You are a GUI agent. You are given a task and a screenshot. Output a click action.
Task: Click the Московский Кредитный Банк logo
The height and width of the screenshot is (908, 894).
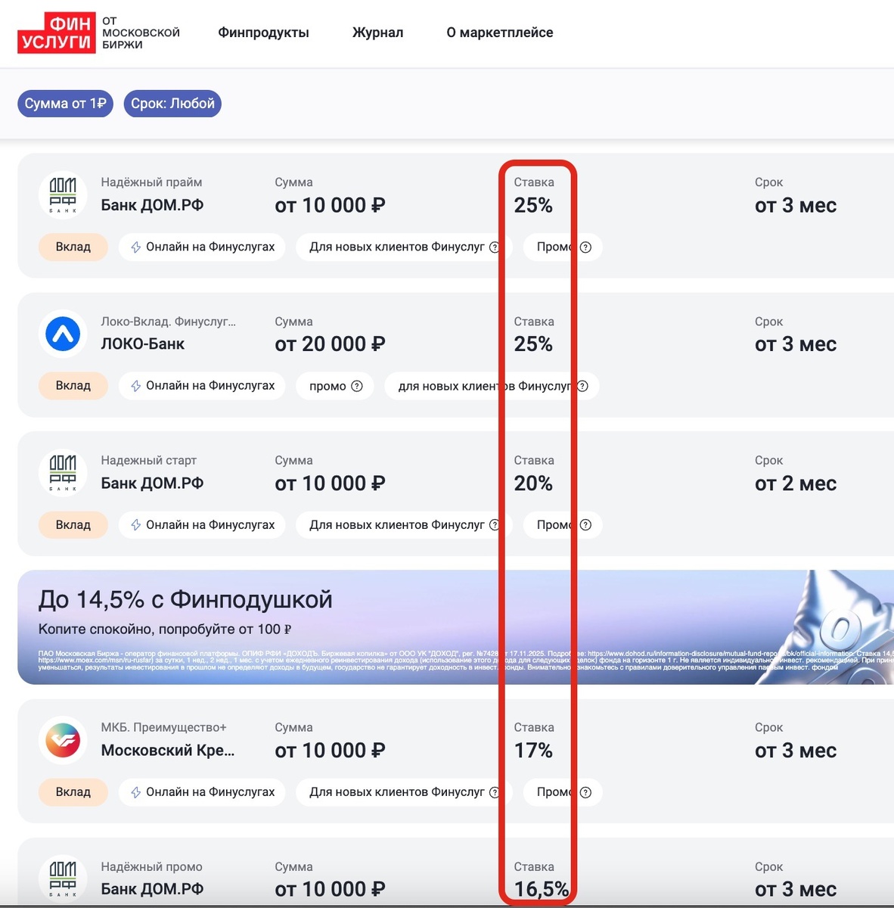point(63,741)
